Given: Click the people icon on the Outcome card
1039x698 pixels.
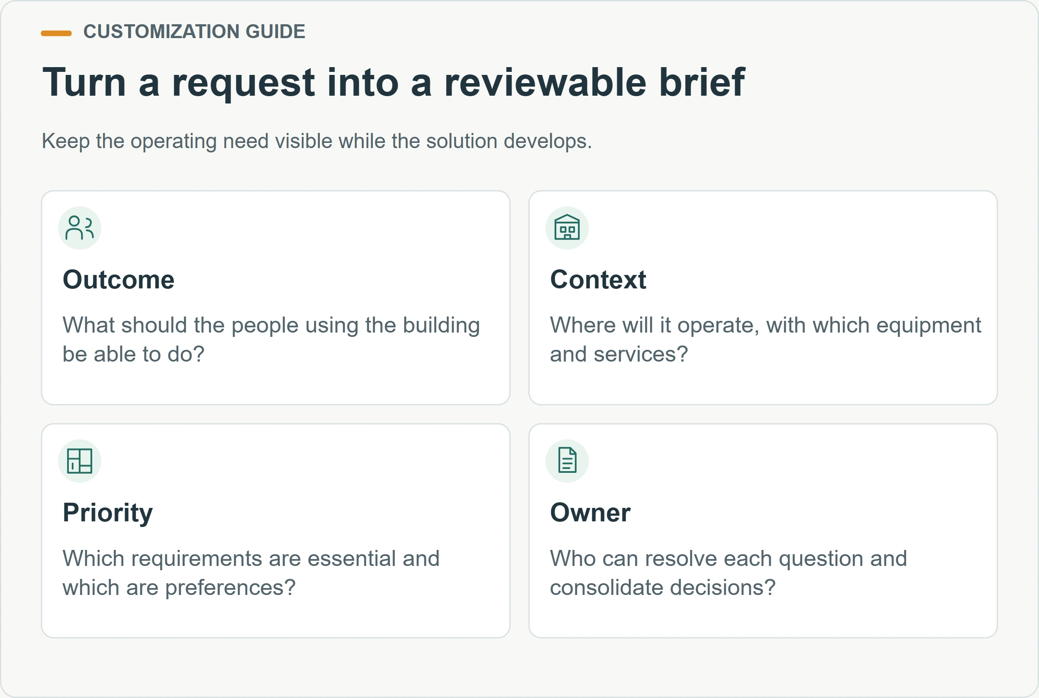Looking at the screenshot, I should point(80,228).
